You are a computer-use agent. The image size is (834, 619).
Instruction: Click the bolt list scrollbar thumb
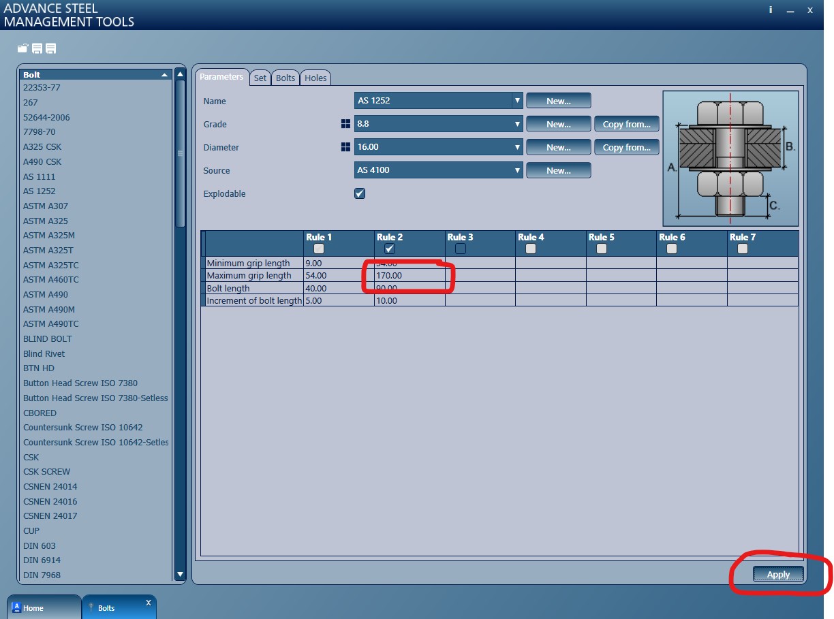tap(180, 153)
